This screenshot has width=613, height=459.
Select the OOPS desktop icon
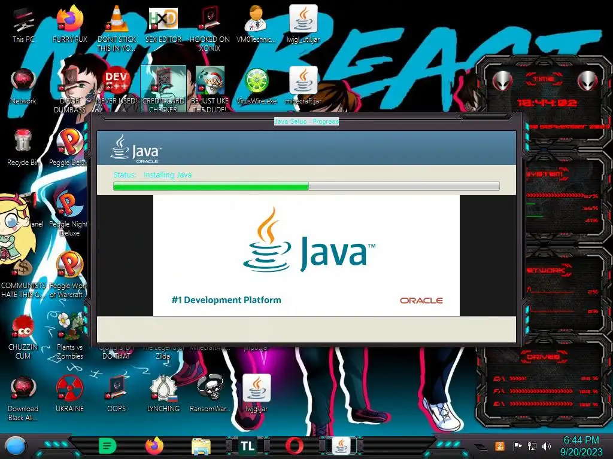coord(117,394)
